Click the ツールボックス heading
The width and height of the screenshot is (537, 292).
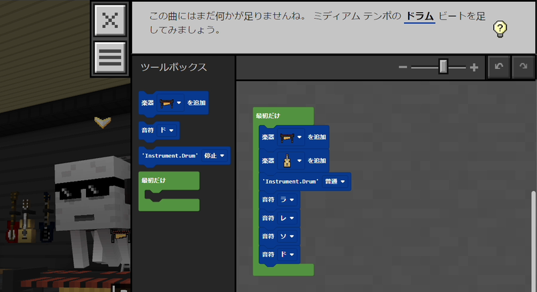[174, 67]
